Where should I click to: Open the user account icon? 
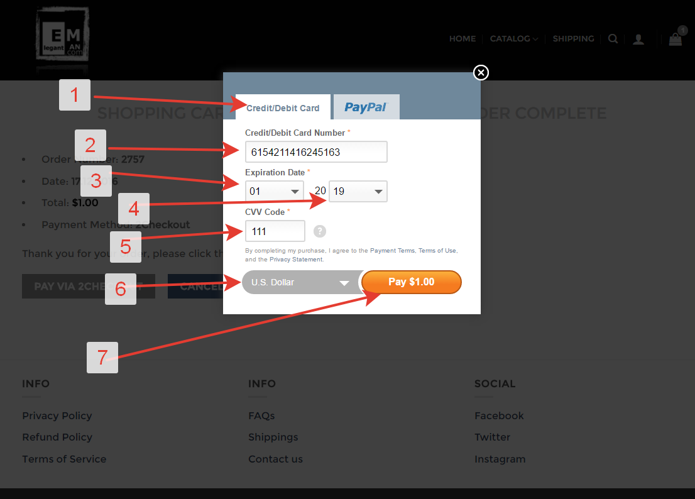pos(638,40)
